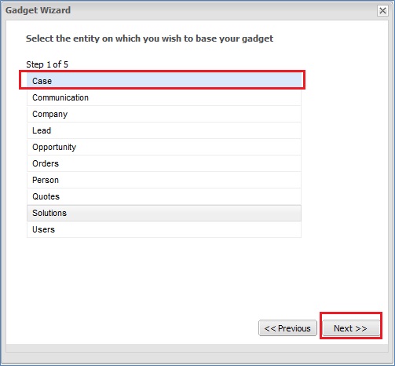Advance the wizard to step two
The width and height of the screenshot is (395, 366).
(x=351, y=328)
